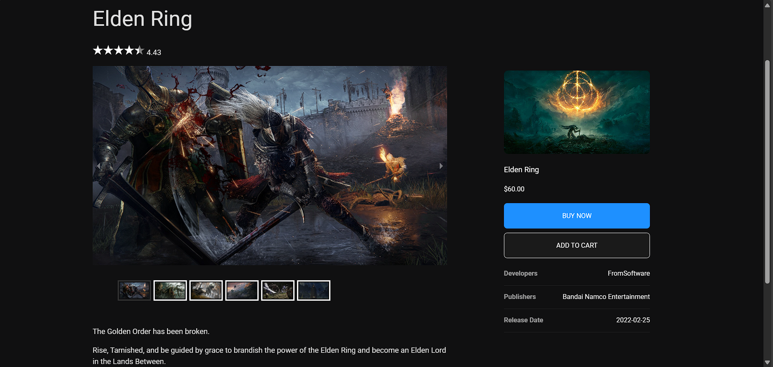Click the main carousel screenshot image
The height and width of the screenshot is (367, 773).
click(x=270, y=166)
